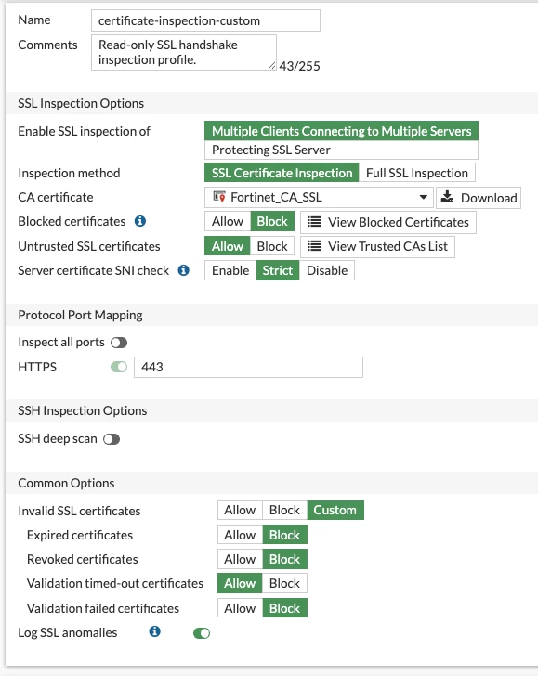Image resolution: width=538 pixels, height=676 pixels.
Task: Click the Fortinet_CA_SSL certificate icon
Action: tap(219, 197)
